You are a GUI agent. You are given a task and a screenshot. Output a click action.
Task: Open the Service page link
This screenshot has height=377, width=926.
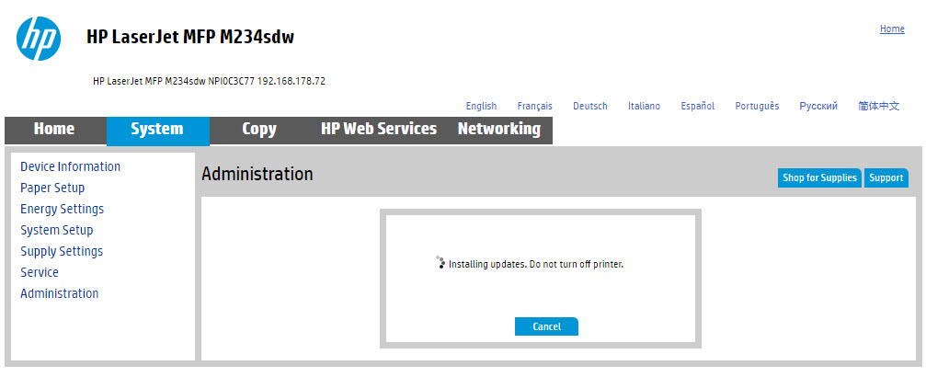click(x=40, y=272)
